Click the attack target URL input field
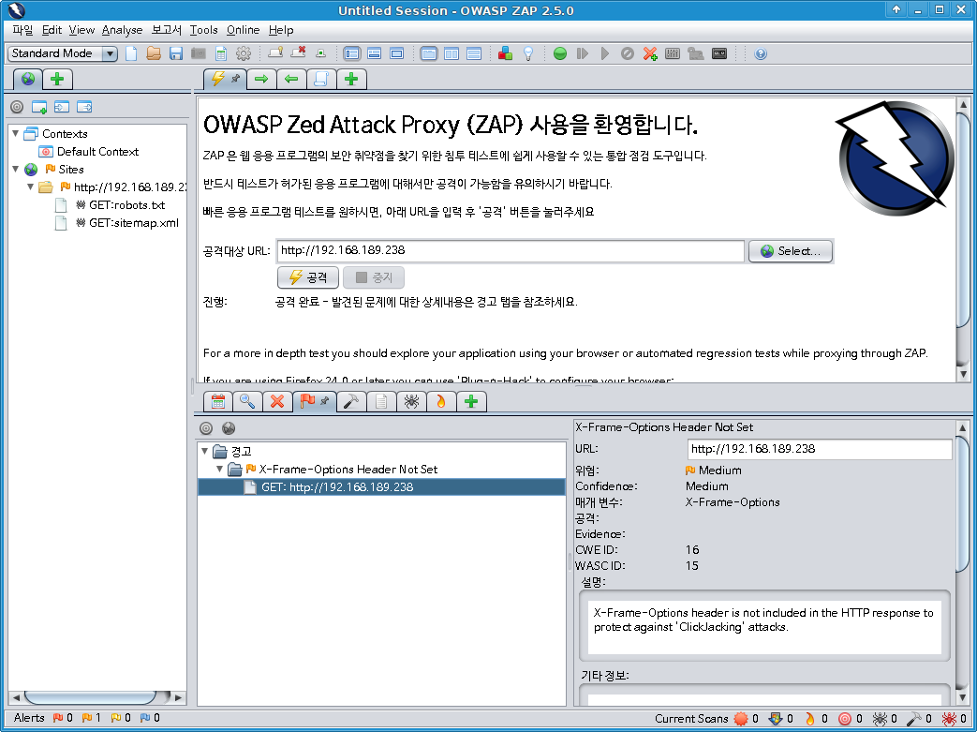Screen dimensions: 977x732 click(511, 250)
